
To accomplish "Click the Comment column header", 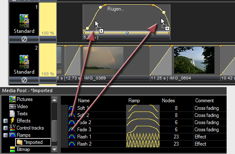I will [204, 101].
